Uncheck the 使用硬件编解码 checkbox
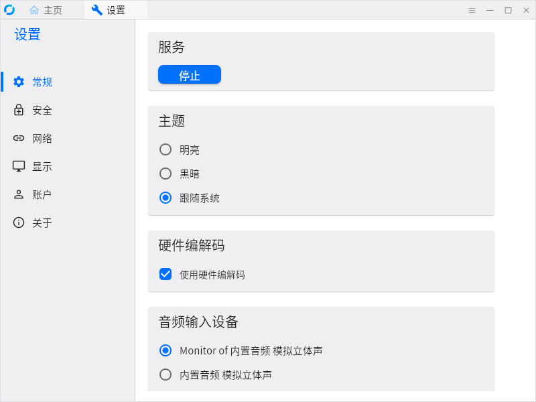The width and height of the screenshot is (536, 402). (165, 274)
